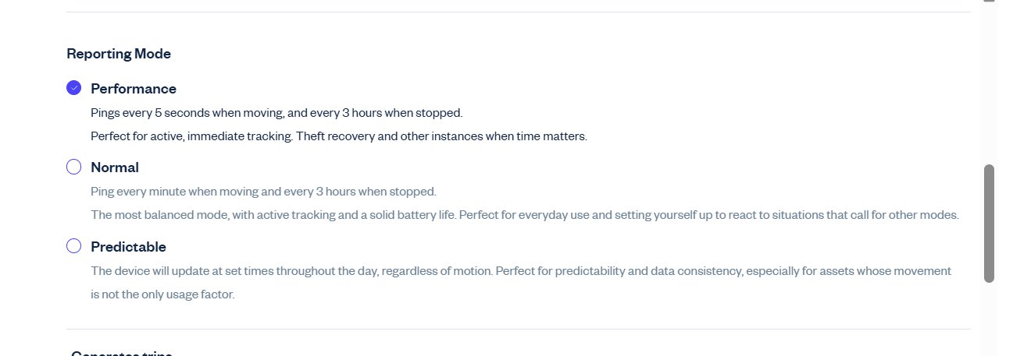Click the "most balanced mode" description line
The width and height of the screenshot is (1013, 356).
524,215
